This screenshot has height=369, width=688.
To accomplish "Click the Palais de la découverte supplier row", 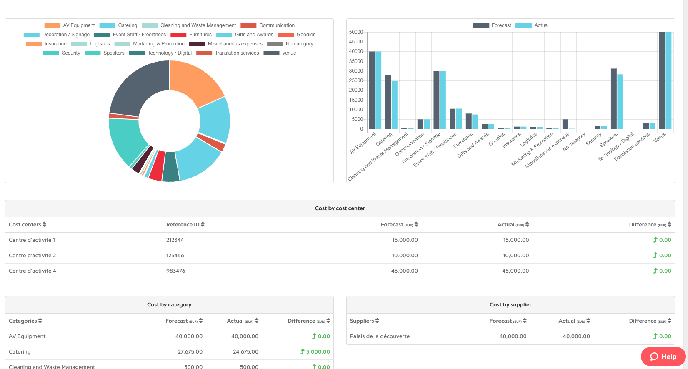I will [x=380, y=336].
